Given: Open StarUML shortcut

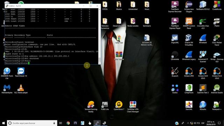Looking at the screenshot, I should (189, 106).
